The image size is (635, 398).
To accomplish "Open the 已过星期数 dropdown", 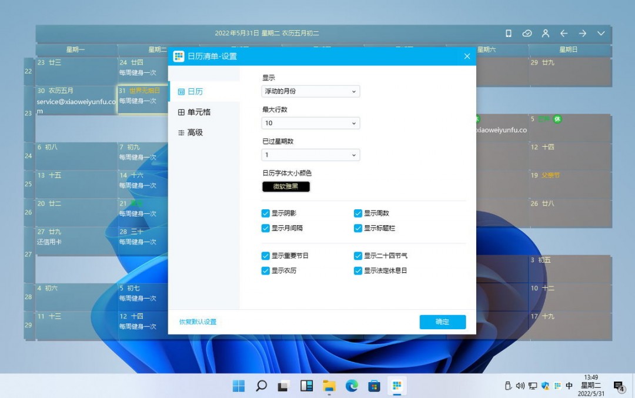I will pyautogui.click(x=310, y=155).
